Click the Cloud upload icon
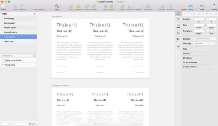Image resolution: width=218 pixels, height=126 pixels. click(190, 6)
